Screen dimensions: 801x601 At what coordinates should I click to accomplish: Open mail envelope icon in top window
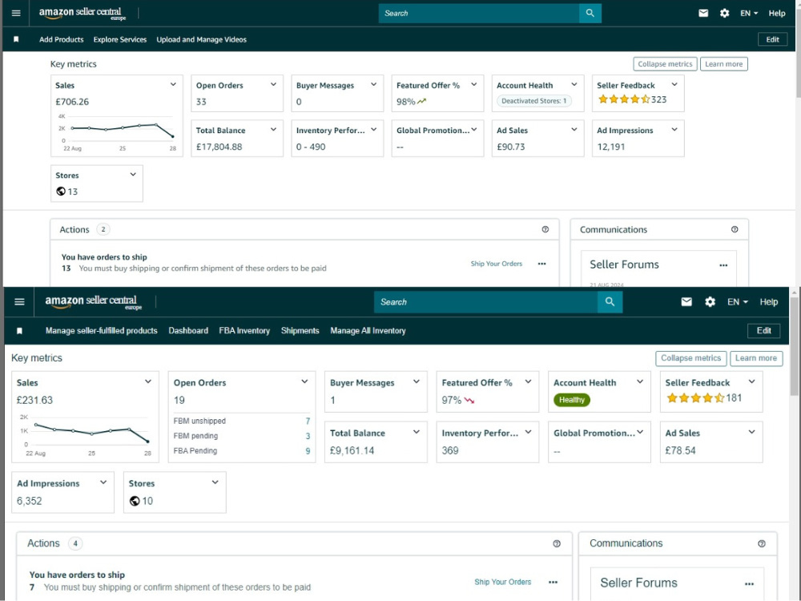[703, 14]
